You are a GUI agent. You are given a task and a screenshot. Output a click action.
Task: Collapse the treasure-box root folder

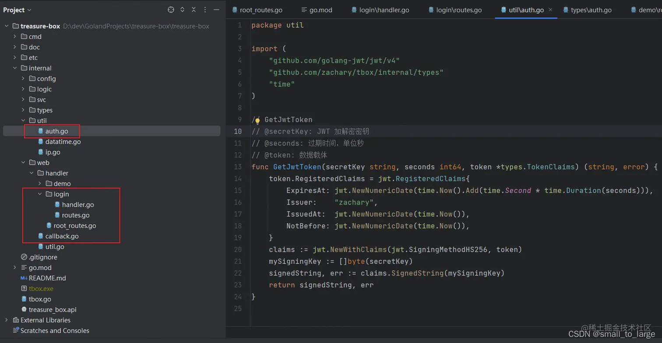click(7, 26)
